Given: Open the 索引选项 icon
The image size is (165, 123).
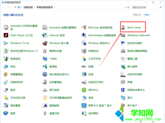Looking at the screenshot, I should [x=45, y=90].
